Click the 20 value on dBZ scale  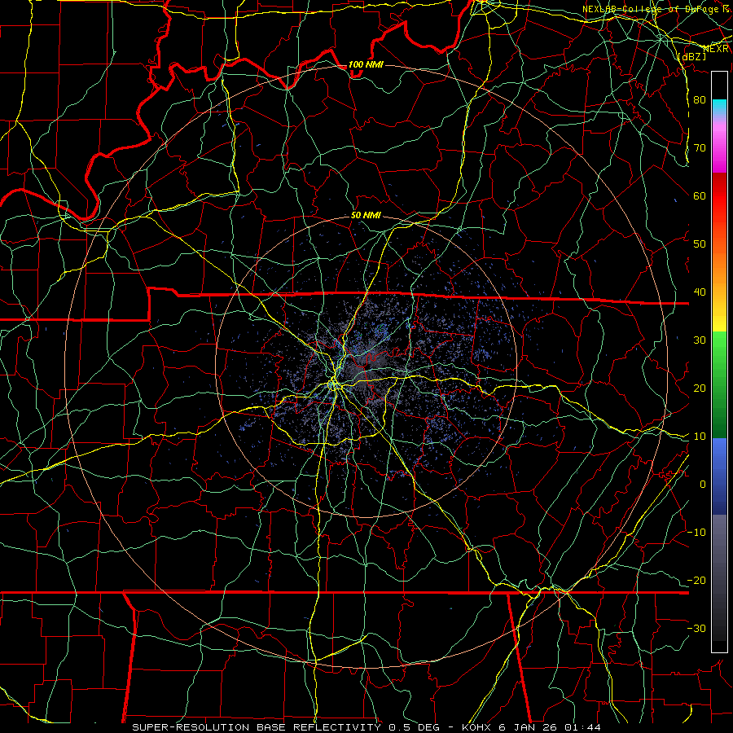pos(700,388)
